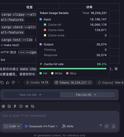
Task: Open the Craft mode dropdown
Action: tap(12, 126)
